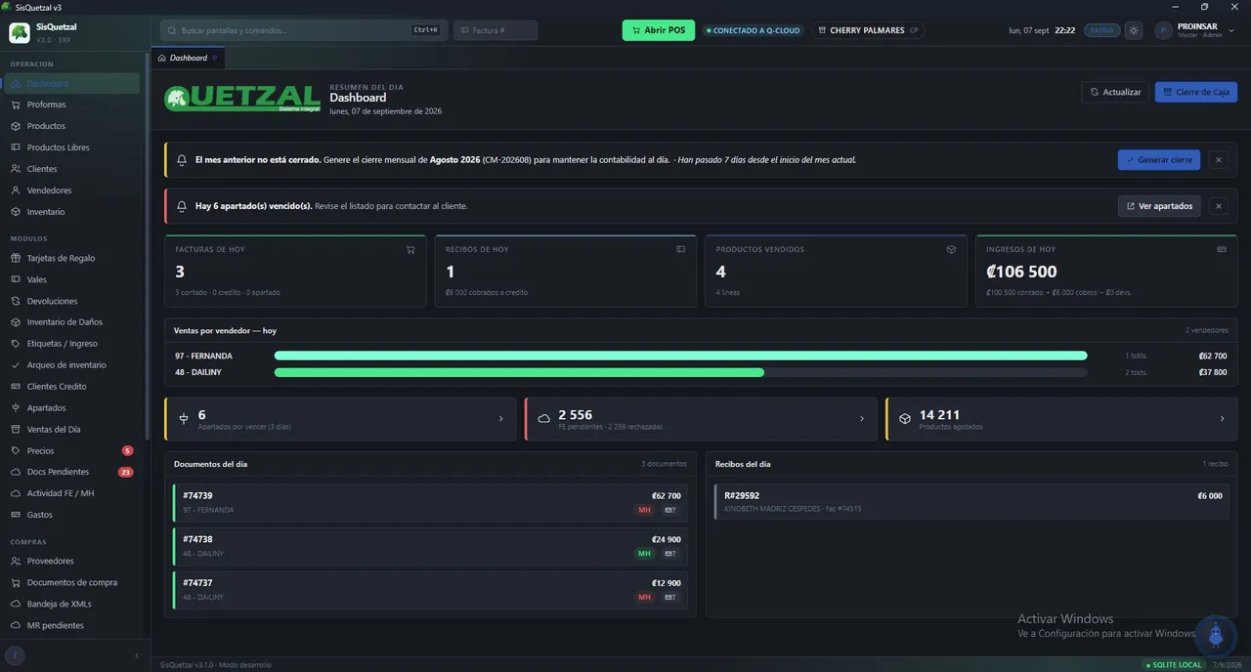Expand the FE pendientes card
The height and width of the screenshot is (672, 1251).
(702, 419)
